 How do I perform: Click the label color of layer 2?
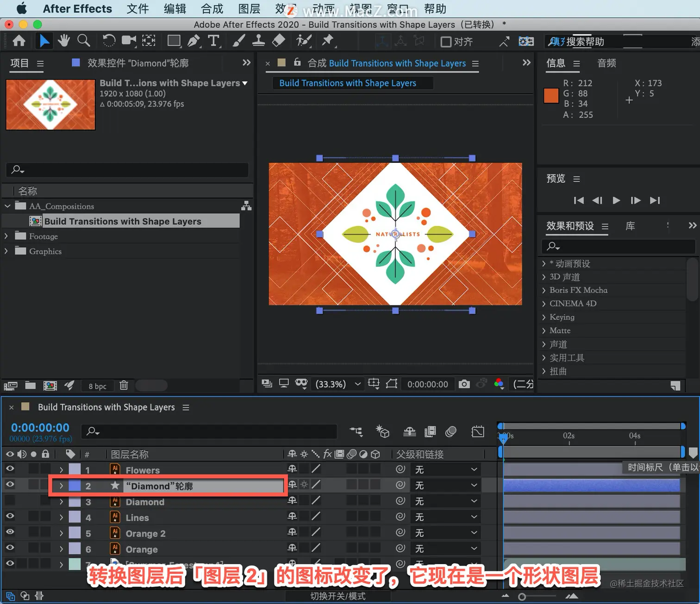(x=75, y=486)
